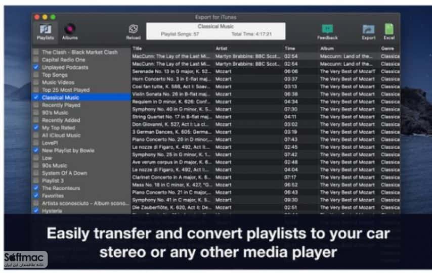This screenshot has height=273, width=432.
Task: Sort by the Artist column header
Action: [x=221, y=49]
